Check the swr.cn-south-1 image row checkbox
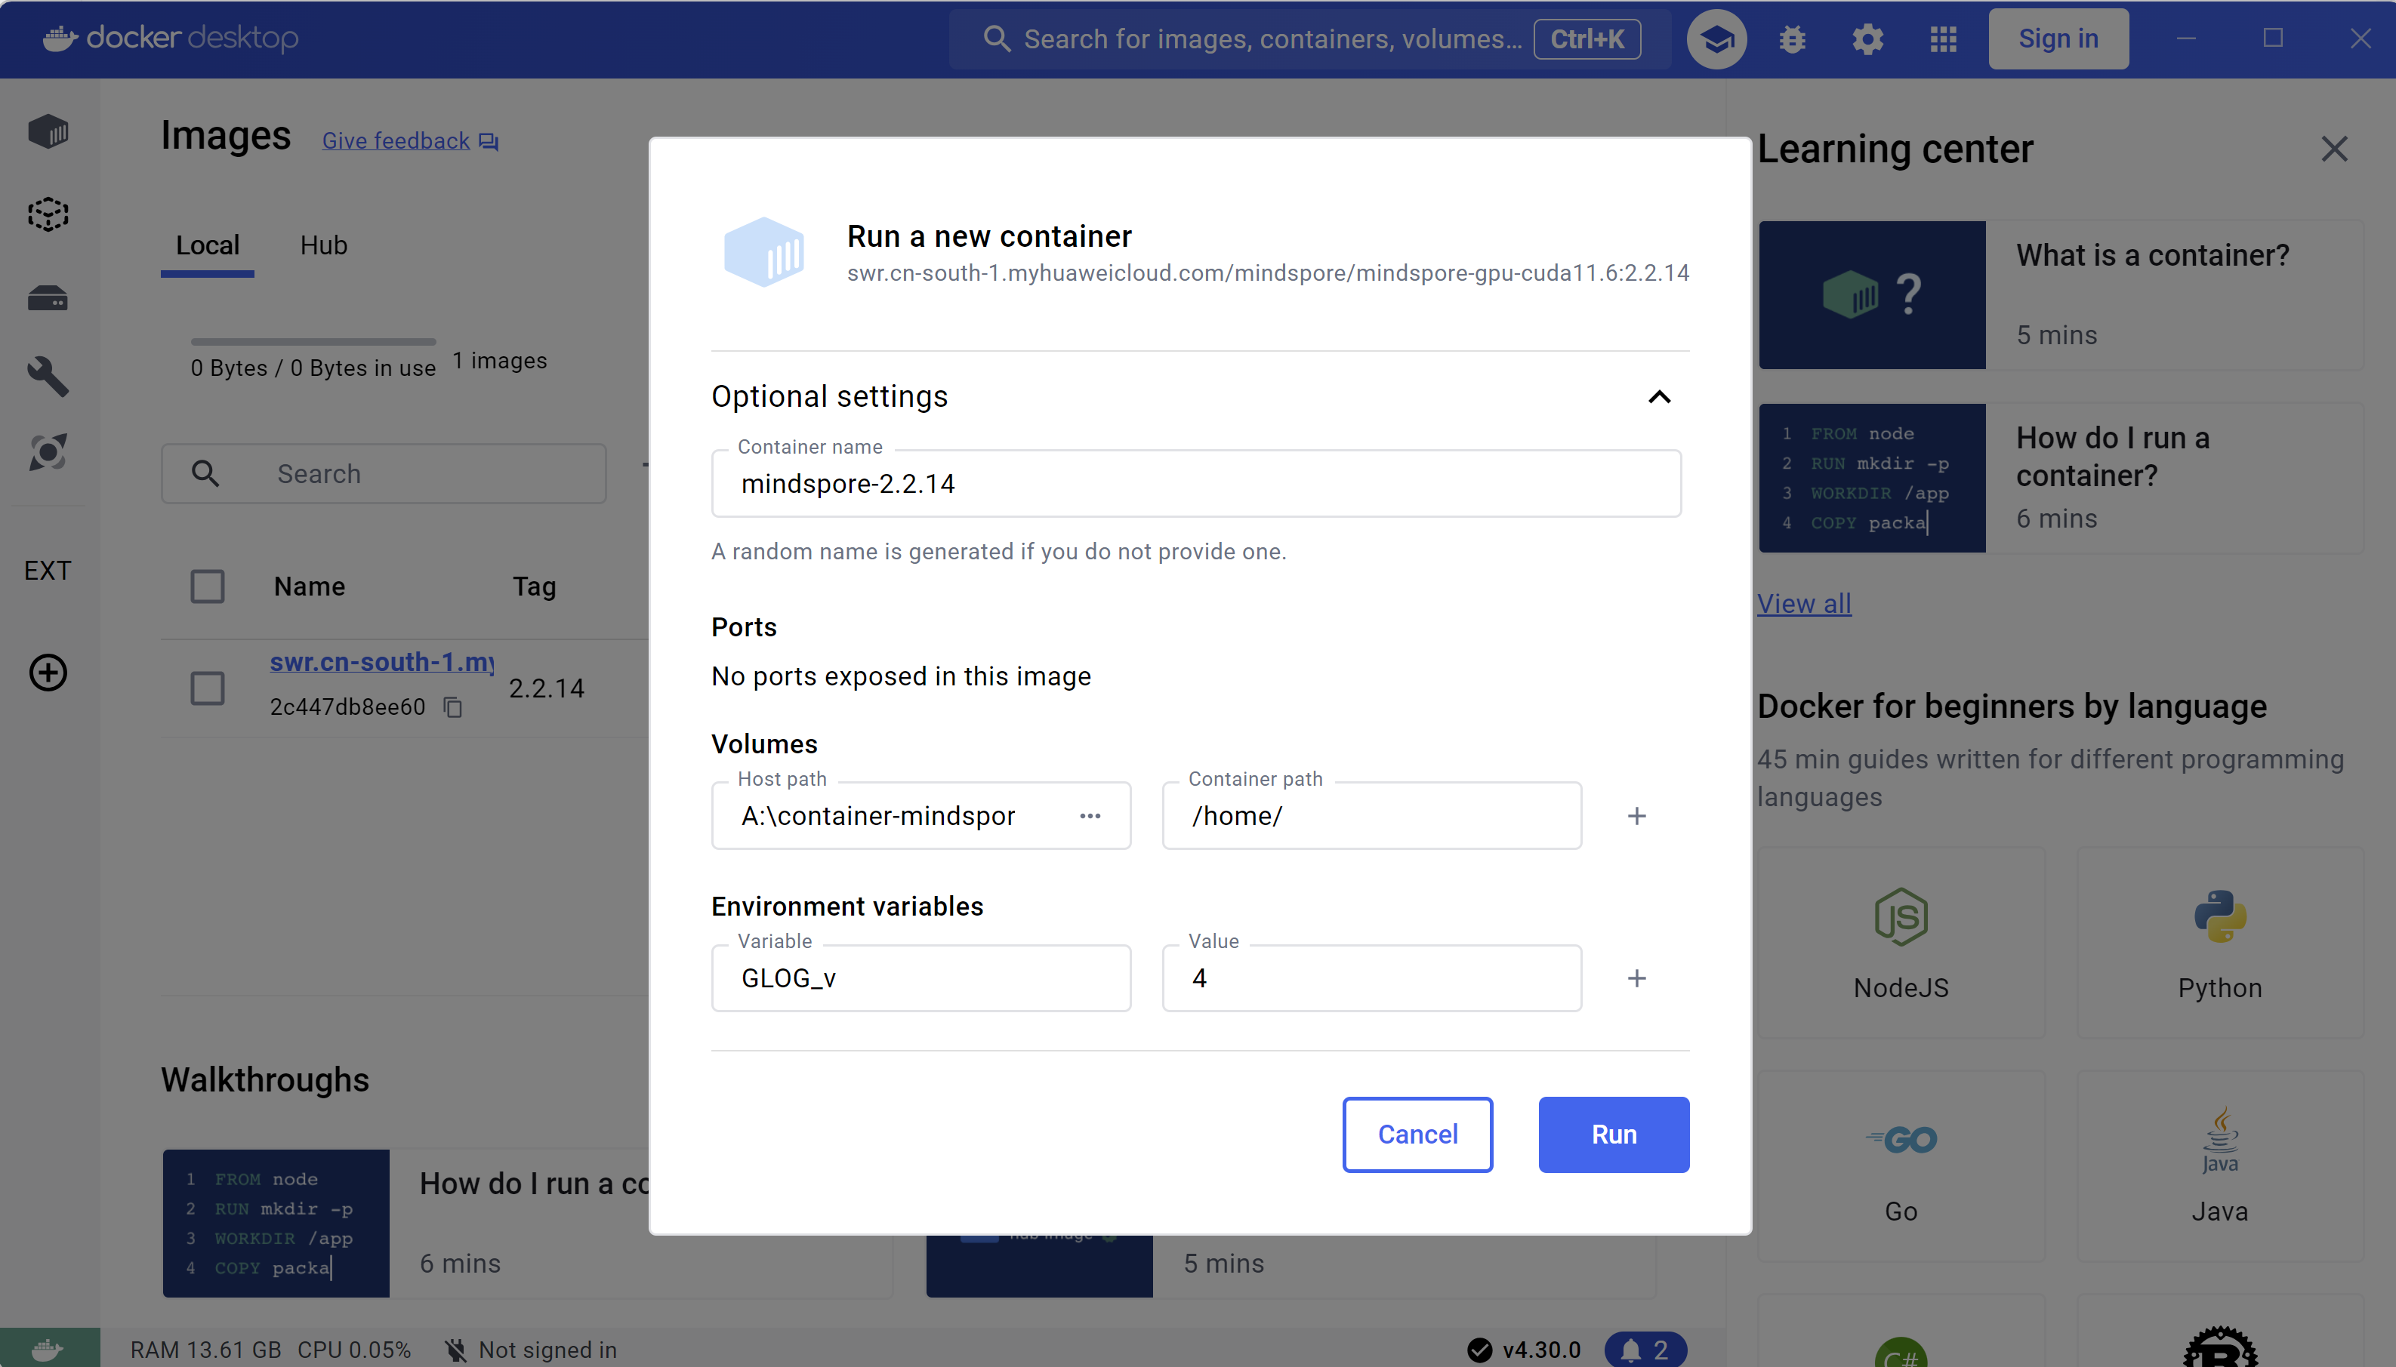Screen dimensions: 2396x1367 (208, 688)
